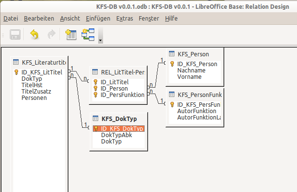
Task: Click the Save toolbar icon
Action: (x=15, y=35)
